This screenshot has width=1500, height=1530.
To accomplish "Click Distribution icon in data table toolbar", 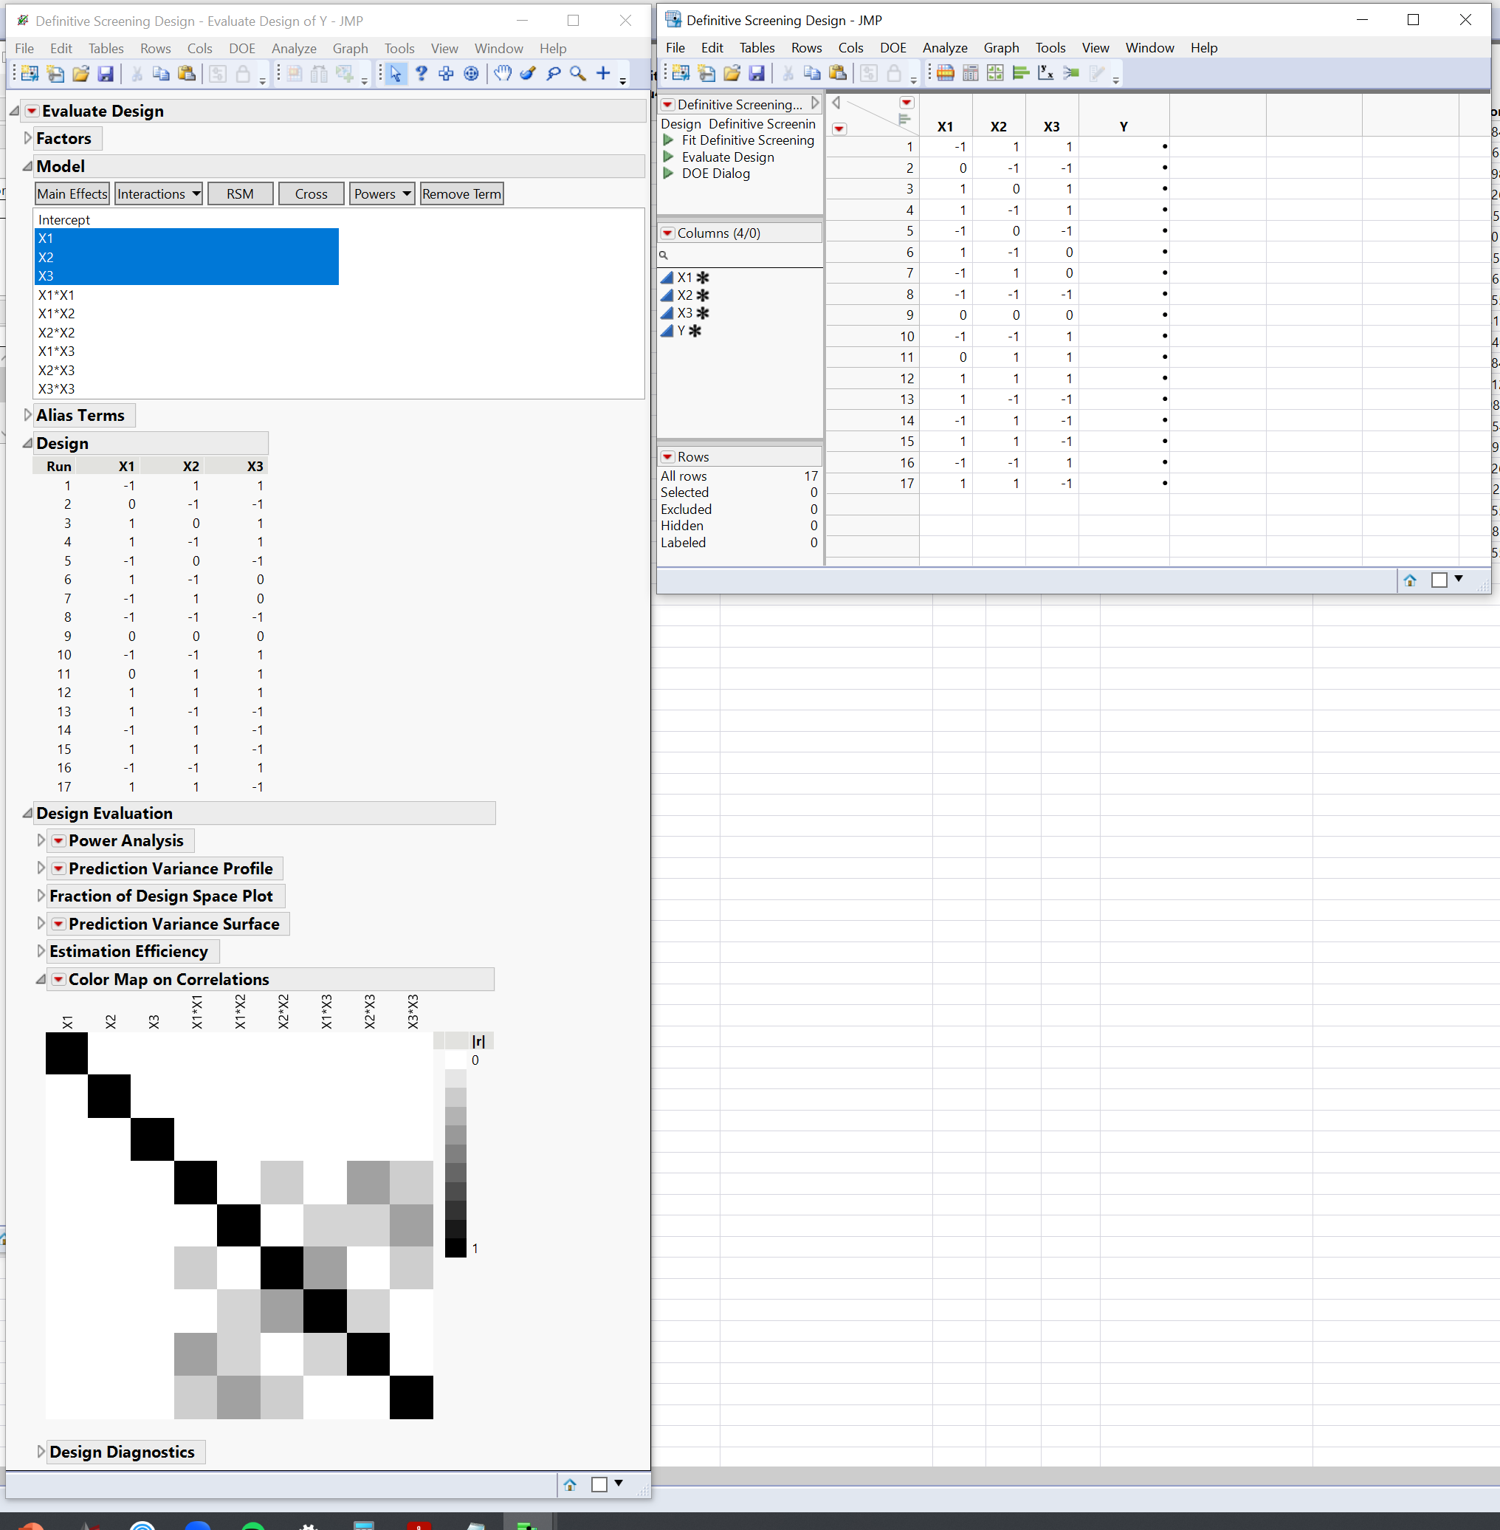I will click(x=1021, y=73).
